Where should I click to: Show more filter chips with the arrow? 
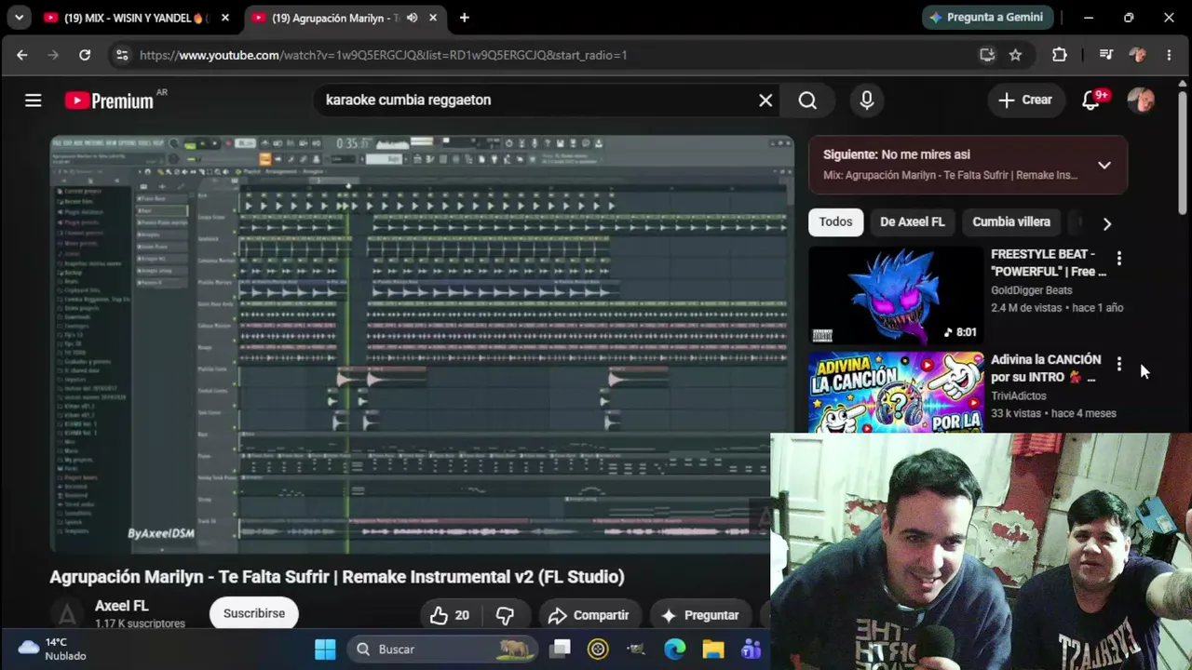(x=1106, y=223)
